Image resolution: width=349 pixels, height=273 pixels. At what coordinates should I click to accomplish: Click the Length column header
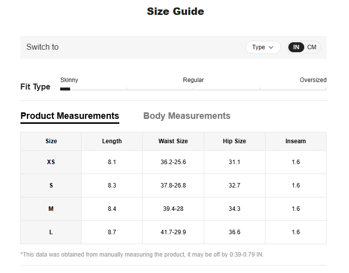point(112,141)
